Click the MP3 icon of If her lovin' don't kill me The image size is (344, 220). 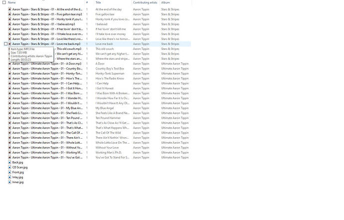(x=9, y=29)
